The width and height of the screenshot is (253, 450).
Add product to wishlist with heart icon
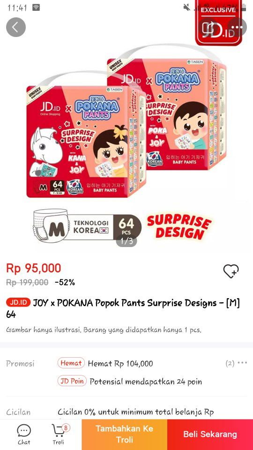[231, 271]
